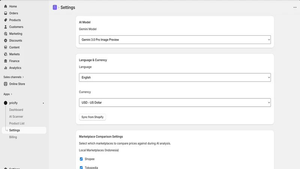Screen dimensions: 300x169
Task: Open the three-dot more actions menu
Action: tap(295, 7)
